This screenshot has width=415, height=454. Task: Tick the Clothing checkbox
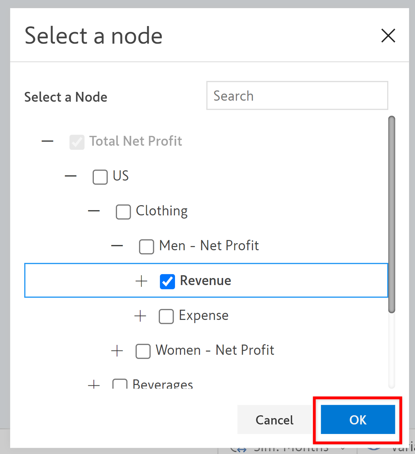click(123, 212)
